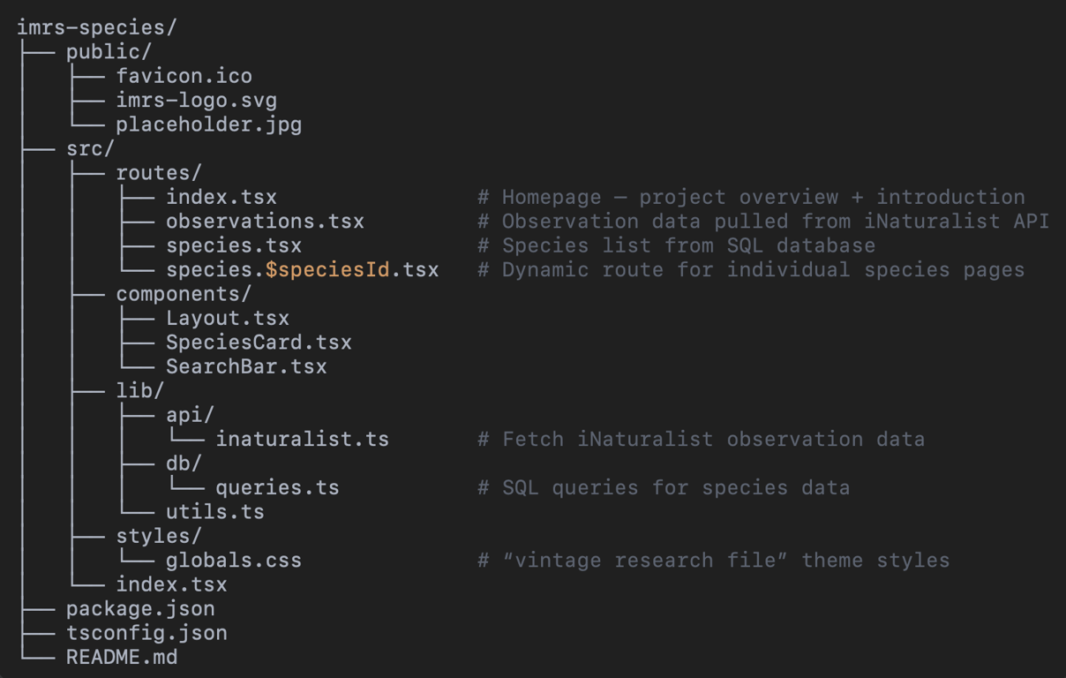The height and width of the screenshot is (678, 1066).
Task: Select the tsconfig.json entry
Action: (146, 633)
